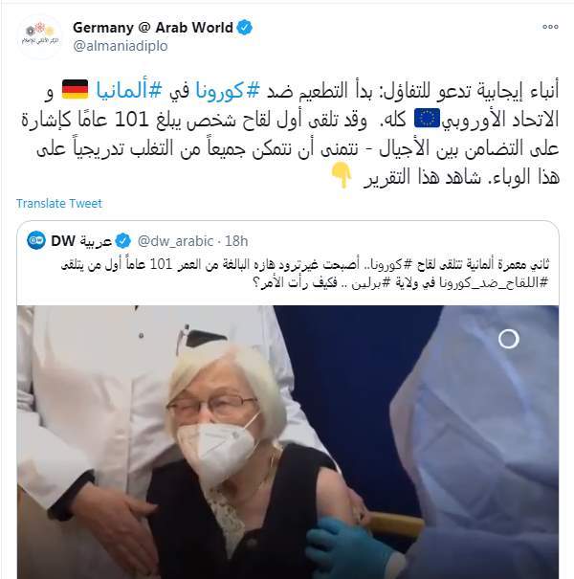This screenshot has height=579, width=574.
Task: Open the three-dot more options menu
Action: 550,27
